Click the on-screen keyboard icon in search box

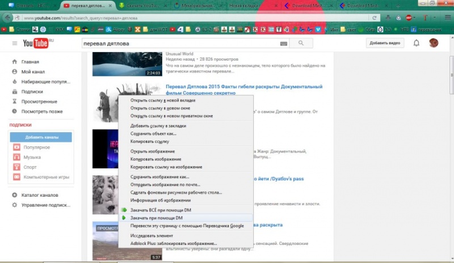[284, 43]
